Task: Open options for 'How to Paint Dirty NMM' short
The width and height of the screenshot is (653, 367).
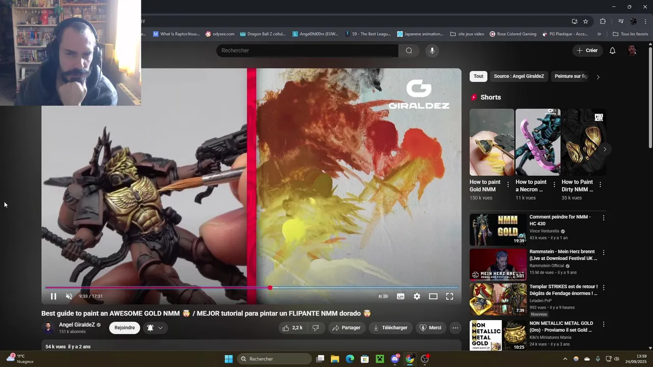Action: tap(600, 185)
